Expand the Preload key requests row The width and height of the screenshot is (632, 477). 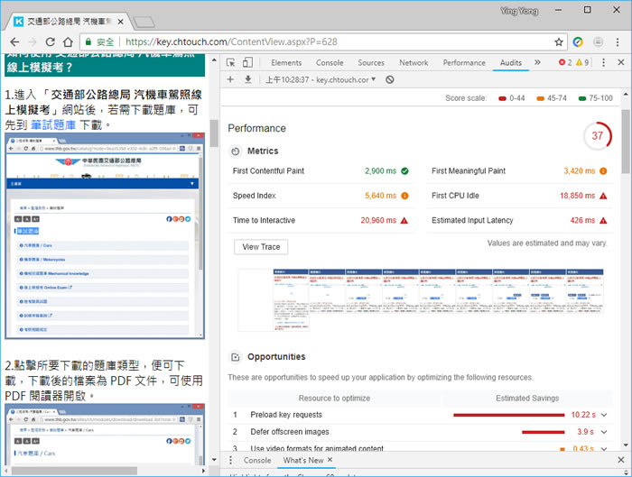(603, 415)
